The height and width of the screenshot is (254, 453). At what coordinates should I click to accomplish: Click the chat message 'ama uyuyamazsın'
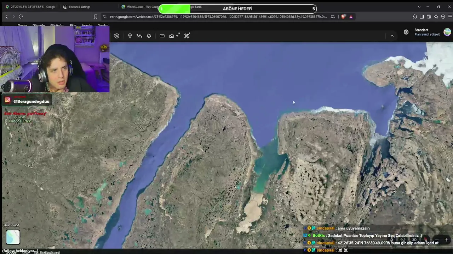[x=354, y=228]
